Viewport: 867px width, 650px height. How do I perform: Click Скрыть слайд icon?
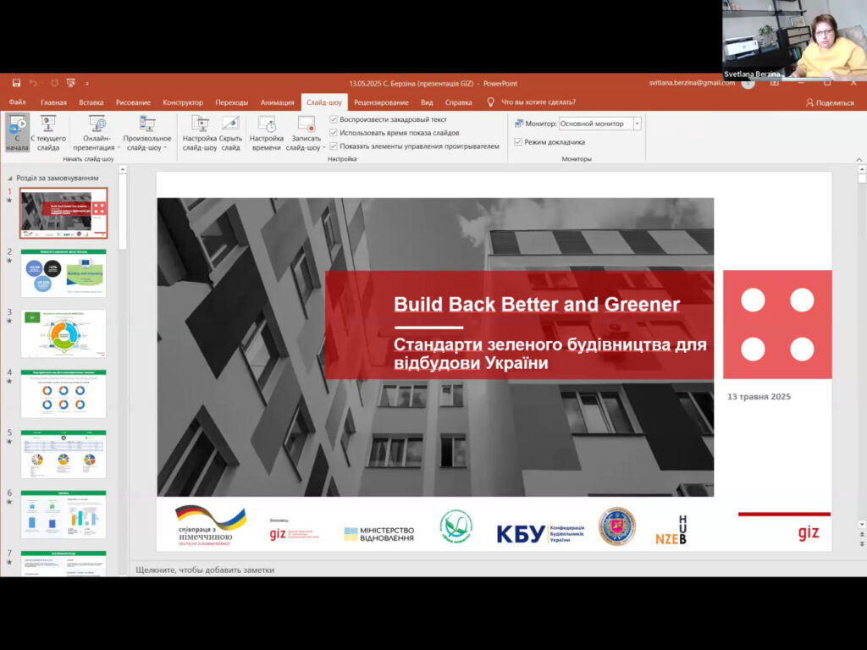pyautogui.click(x=230, y=124)
